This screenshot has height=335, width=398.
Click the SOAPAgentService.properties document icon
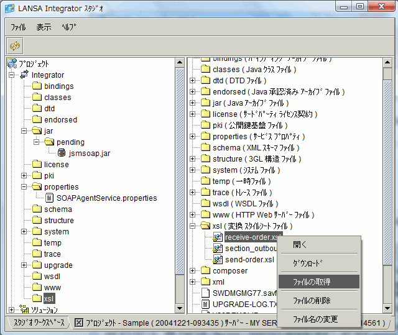pyautogui.click(x=49, y=198)
